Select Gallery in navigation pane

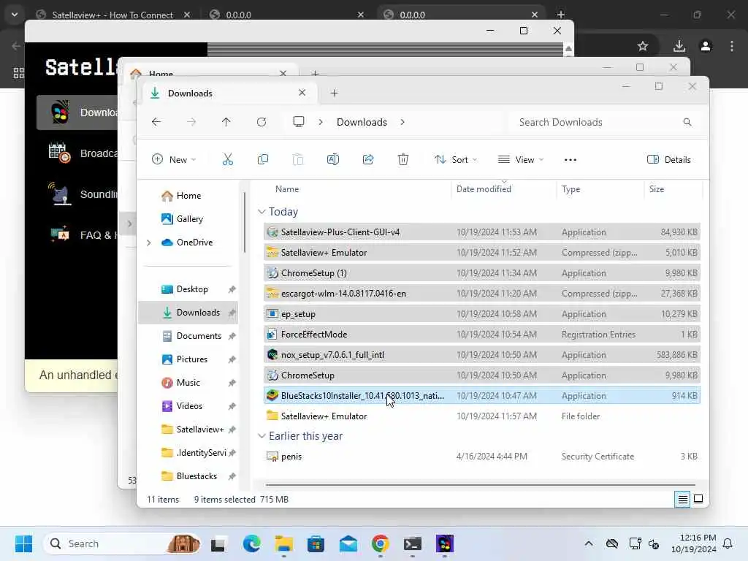(x=189, y=219)
